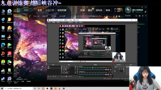Open Microsoft Edge desktop shortcut
Image resolution: width=161 pixels, height=90 pixels.
click(x=3, y=46)
